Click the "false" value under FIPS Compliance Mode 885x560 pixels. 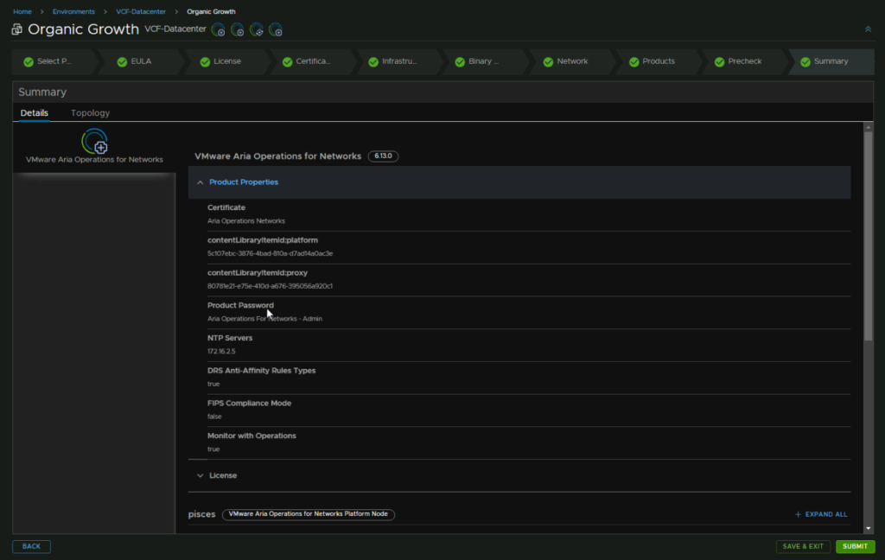point(214,417)
